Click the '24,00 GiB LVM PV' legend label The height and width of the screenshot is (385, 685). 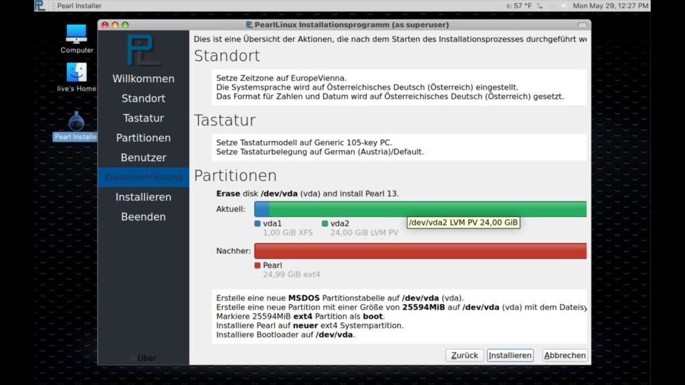(365, 233)
